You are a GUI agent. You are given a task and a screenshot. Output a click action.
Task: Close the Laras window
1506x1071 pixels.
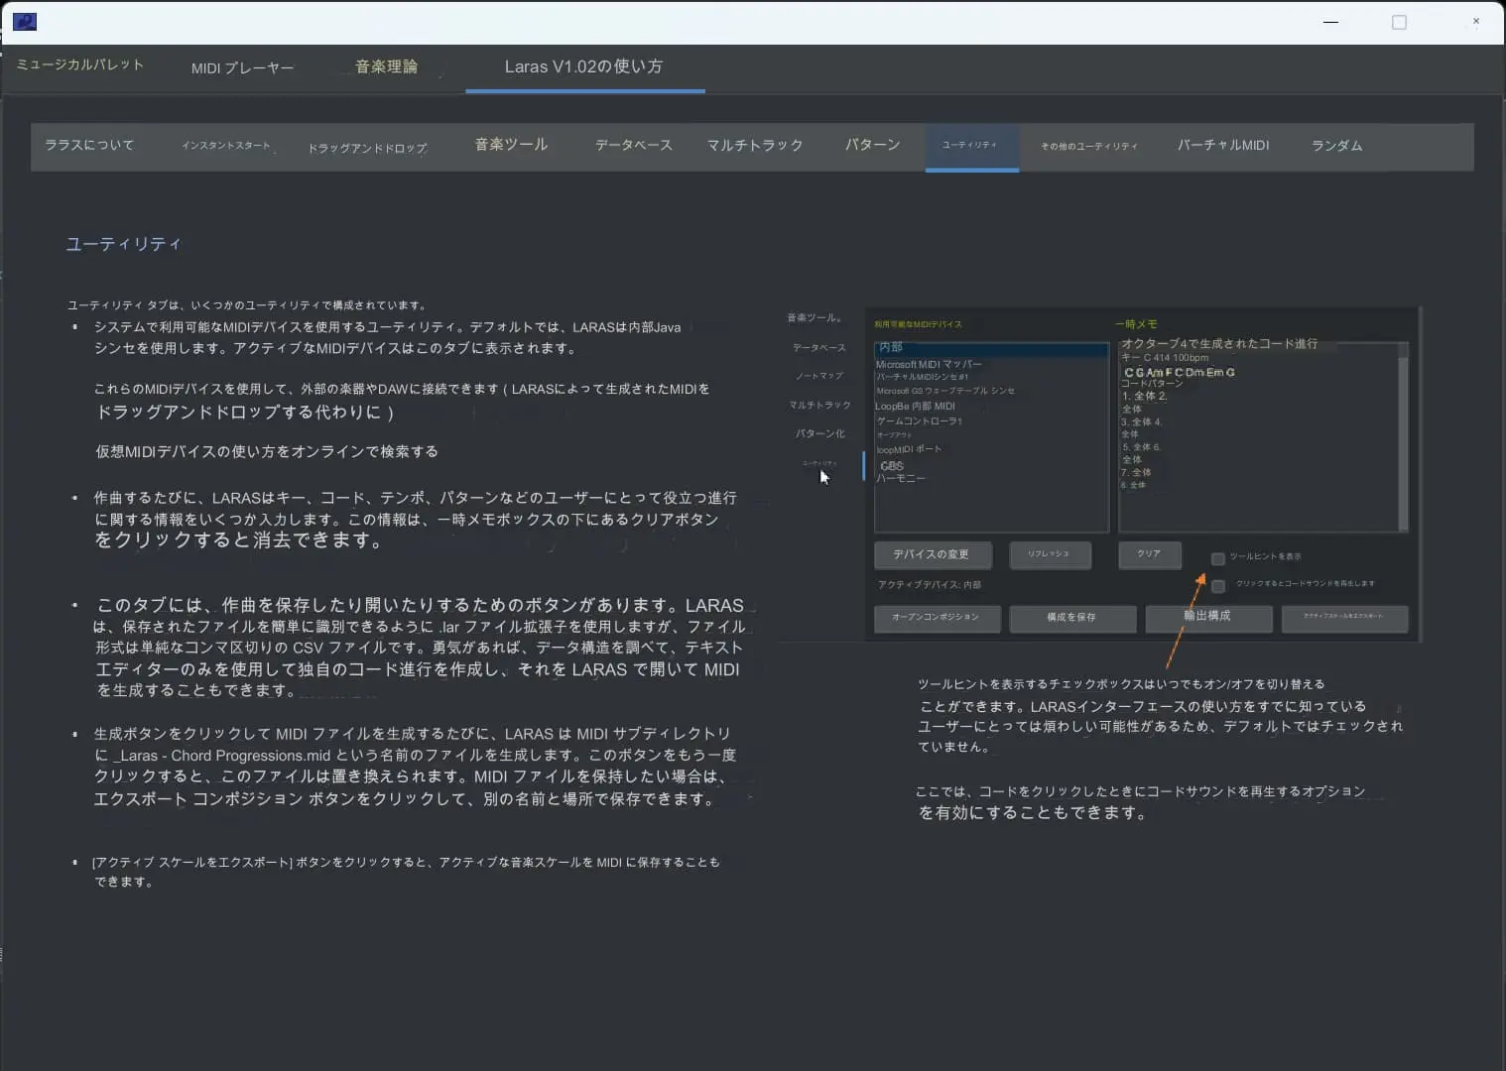(x=1475, y=21)
